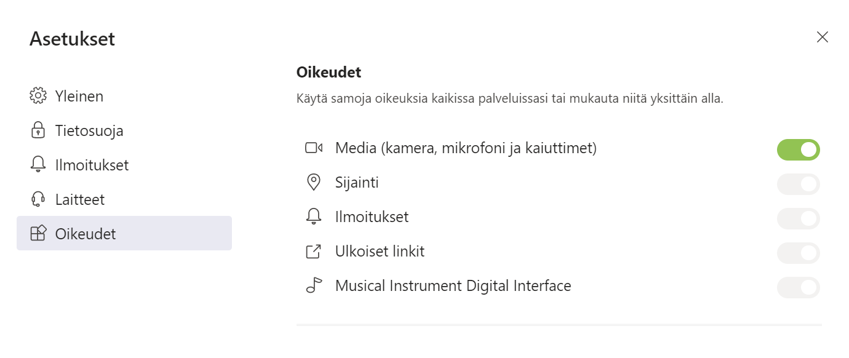Click the music note icon beside MIDI
This screenshot has width=849, height=358.
pyautogui.click(x=314, y=286)
